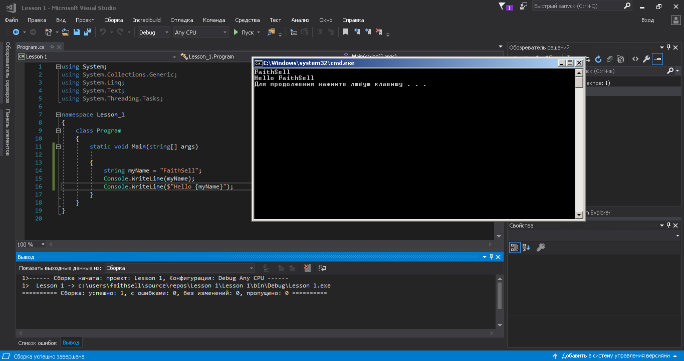Toggle the preview selected items button
The image size is (684, 361).
tap(657, 59)
